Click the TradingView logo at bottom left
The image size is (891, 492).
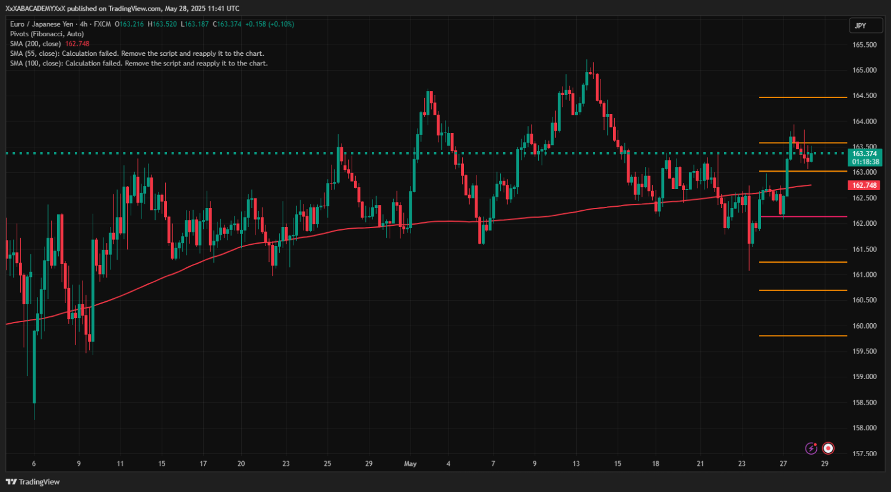point(33,482)
